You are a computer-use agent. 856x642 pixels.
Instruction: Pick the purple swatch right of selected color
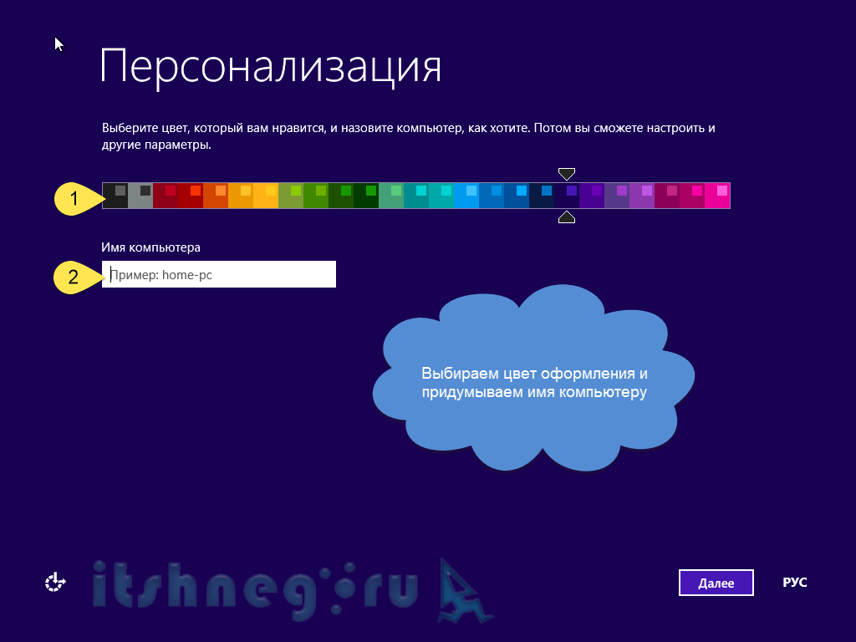click(592, 196)
